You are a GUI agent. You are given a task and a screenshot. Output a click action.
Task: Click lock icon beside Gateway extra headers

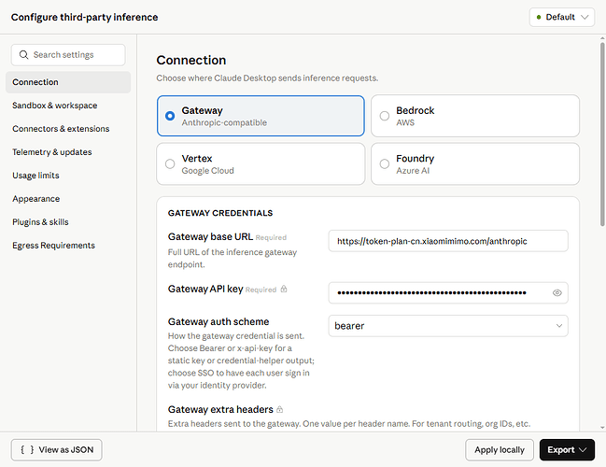tap(280, 409)
